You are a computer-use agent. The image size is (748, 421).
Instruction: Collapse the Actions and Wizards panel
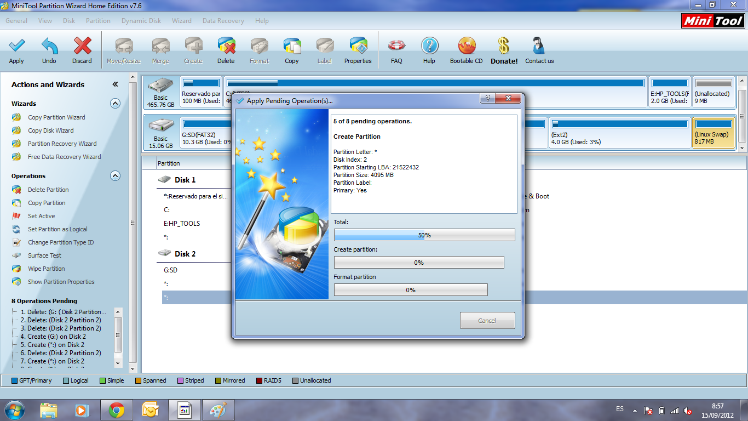[x=115, y=84]
